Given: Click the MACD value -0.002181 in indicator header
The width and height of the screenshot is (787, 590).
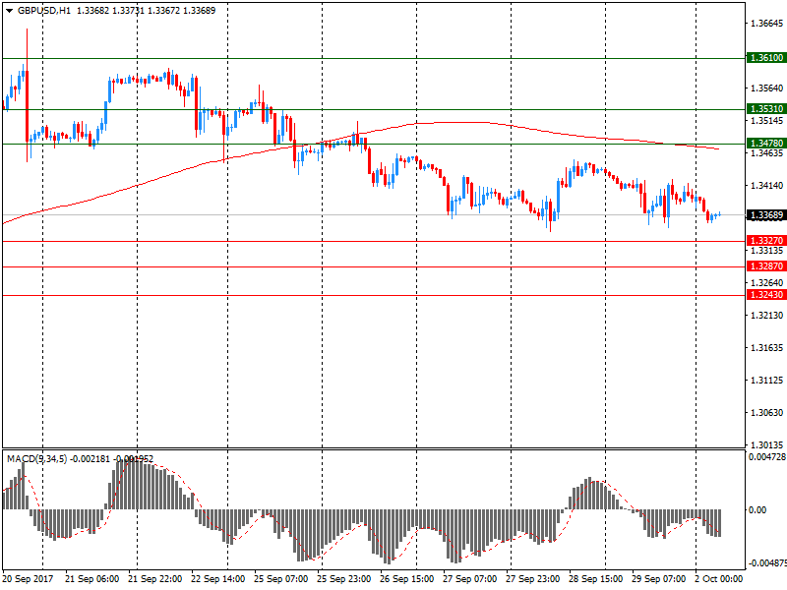Looking at the screenshot, I should 90,458.
